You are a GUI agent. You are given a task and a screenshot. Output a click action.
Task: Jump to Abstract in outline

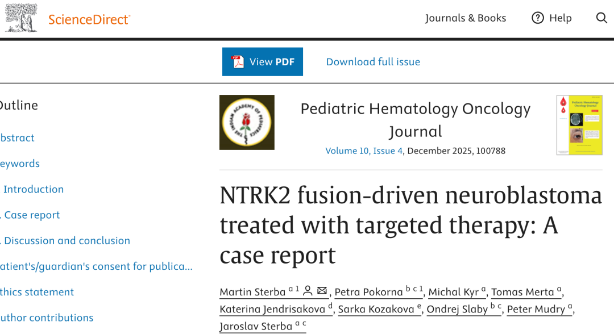(x=17, y=137)
